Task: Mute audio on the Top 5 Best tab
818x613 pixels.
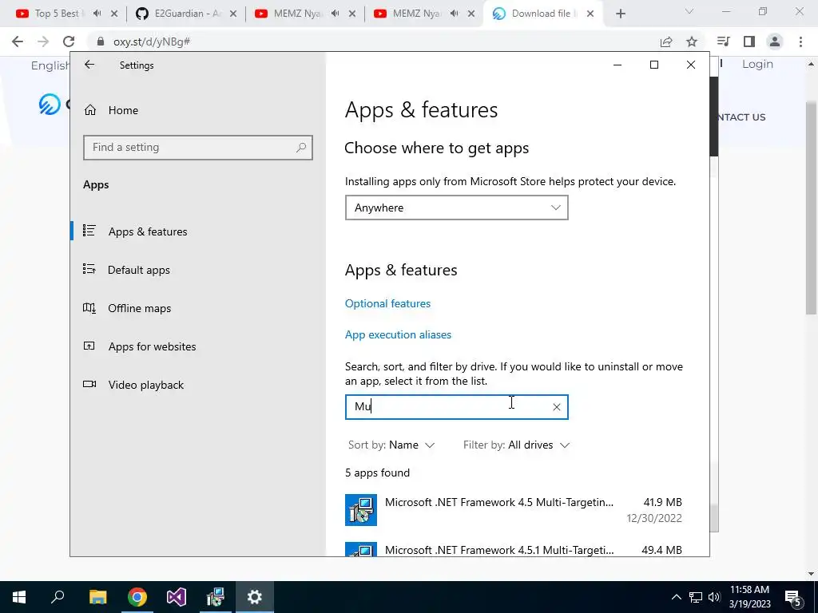Action: coord(97,14)
